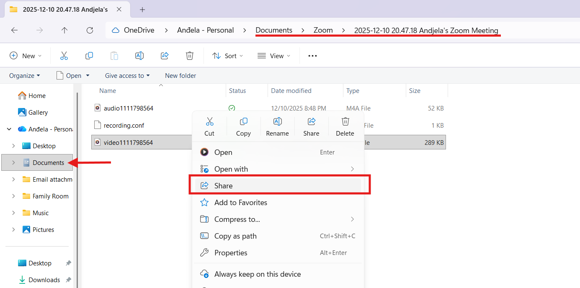
Task: Click the toolbar Share icon
Action: 165,56
